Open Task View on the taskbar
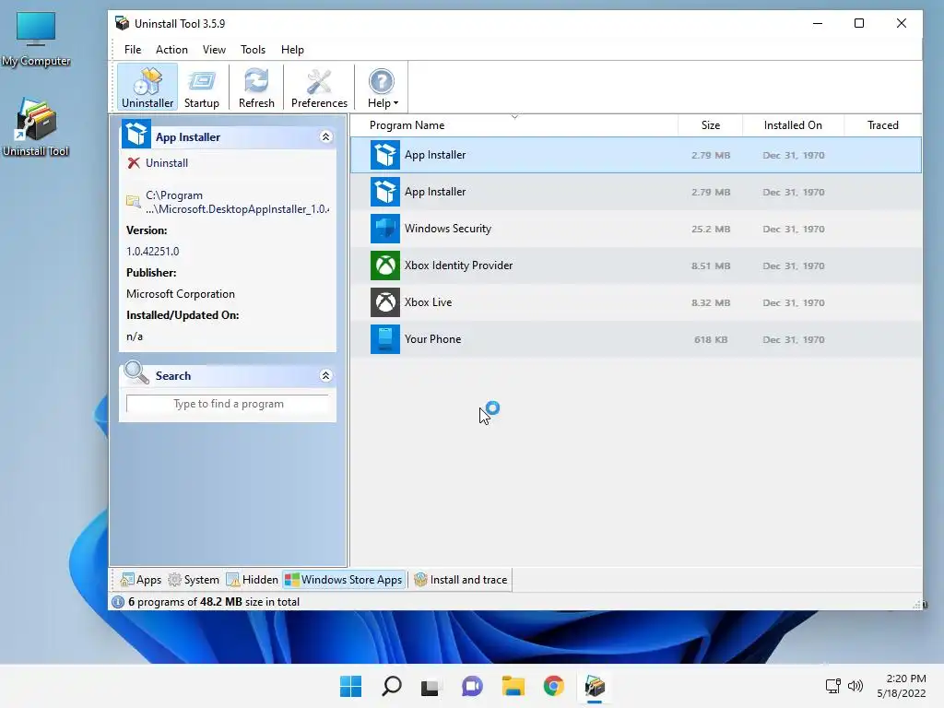944x708 pixels. pyautogui.click(x=430, y=686)
